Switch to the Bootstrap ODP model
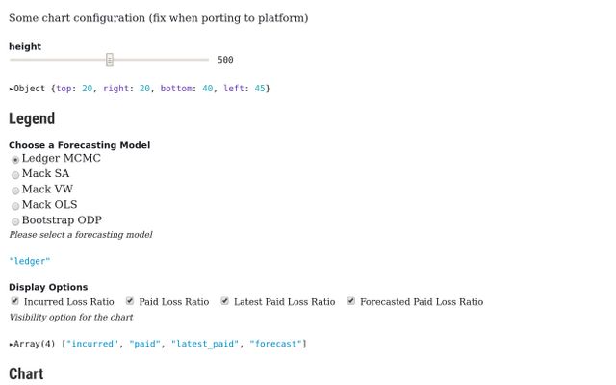This screenshot has height=385, width=616. point(15,221)
